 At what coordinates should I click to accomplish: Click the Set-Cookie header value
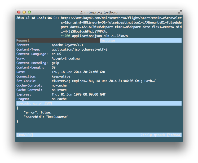coord(104,81)
